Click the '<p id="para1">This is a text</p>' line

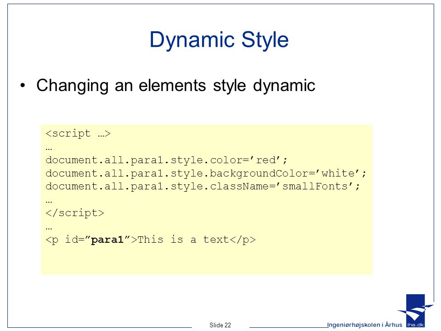151,240
